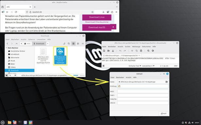Select the AppImage.sha256 file in Downloads
The height and width of the screenshot is (125, 201).
pos(43,56)
